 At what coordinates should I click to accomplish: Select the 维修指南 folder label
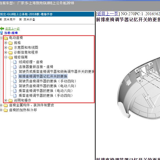(x=21, y=57)
